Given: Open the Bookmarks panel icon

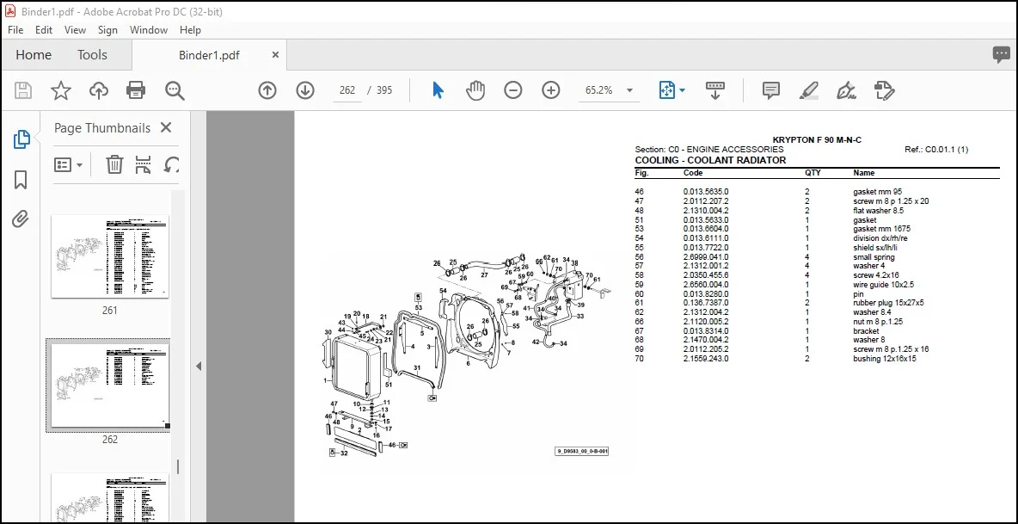Looking at the screenshot, I should click(x=21, y=180).
